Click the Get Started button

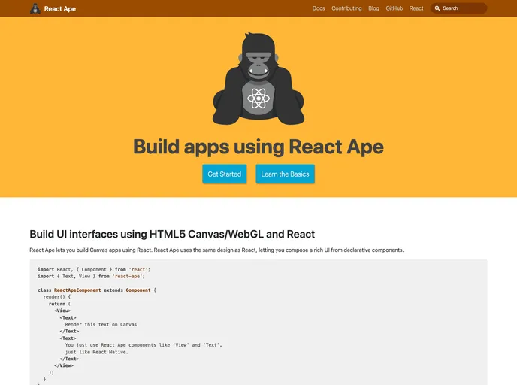tap(225, 174)
